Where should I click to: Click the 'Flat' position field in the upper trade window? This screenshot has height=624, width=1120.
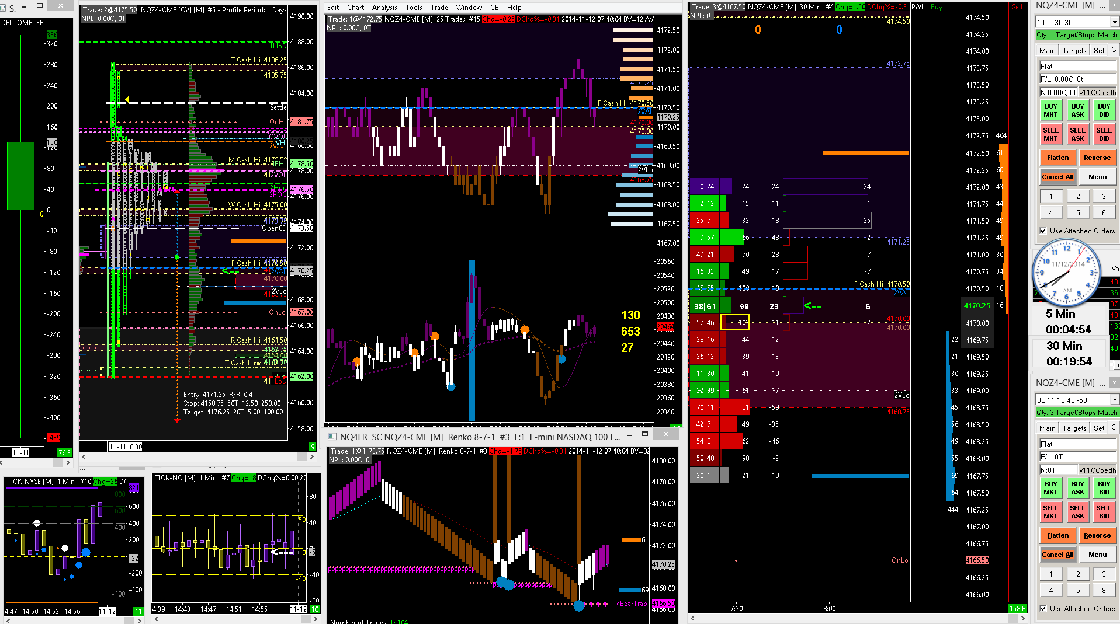[x=1077, y=67]
